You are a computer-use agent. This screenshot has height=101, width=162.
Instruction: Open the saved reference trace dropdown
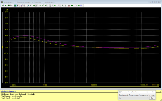[x=134, y=98]
